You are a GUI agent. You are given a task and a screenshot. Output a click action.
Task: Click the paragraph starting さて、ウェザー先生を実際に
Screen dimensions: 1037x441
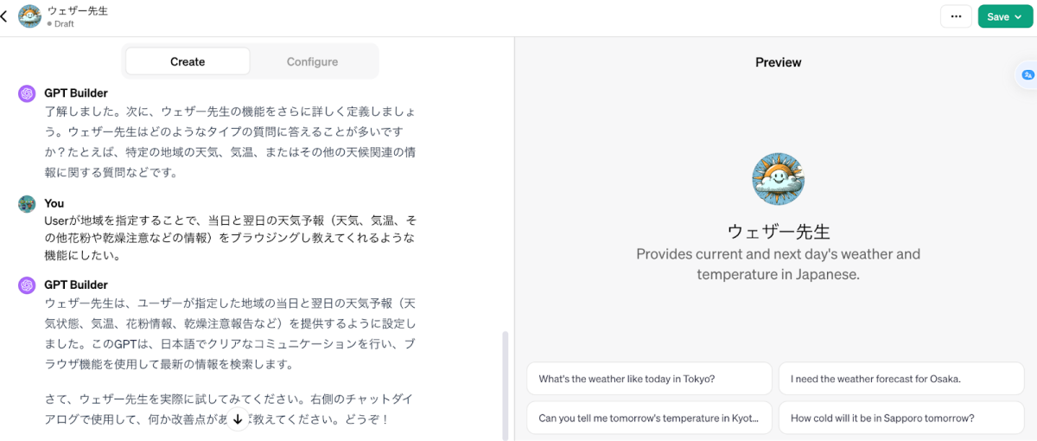(228, 409)
